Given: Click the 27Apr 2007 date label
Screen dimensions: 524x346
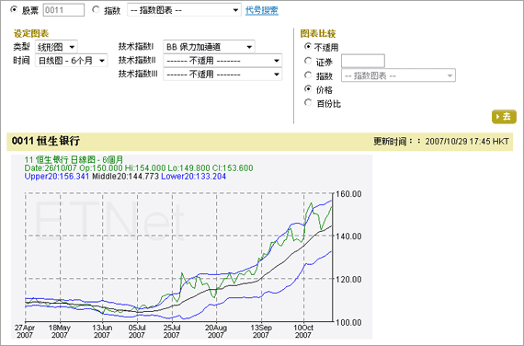Looking at the screenshot, I should click(x=25, y=331).
